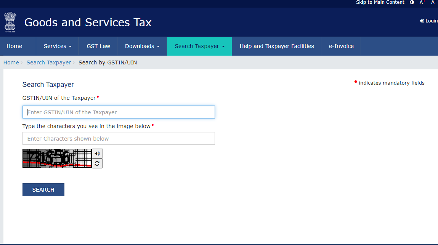Expand the Services dropdown menu

click(x=57, y=46)
